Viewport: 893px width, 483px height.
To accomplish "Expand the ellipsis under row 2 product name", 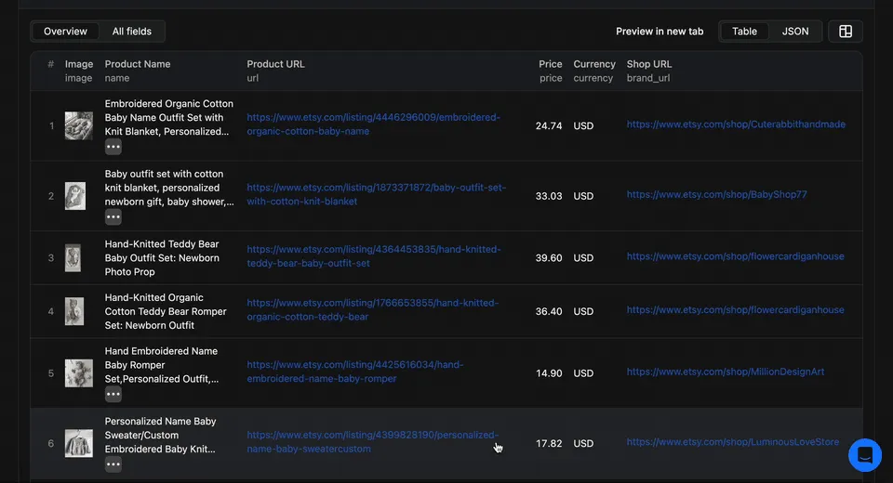I will (113, 216).
